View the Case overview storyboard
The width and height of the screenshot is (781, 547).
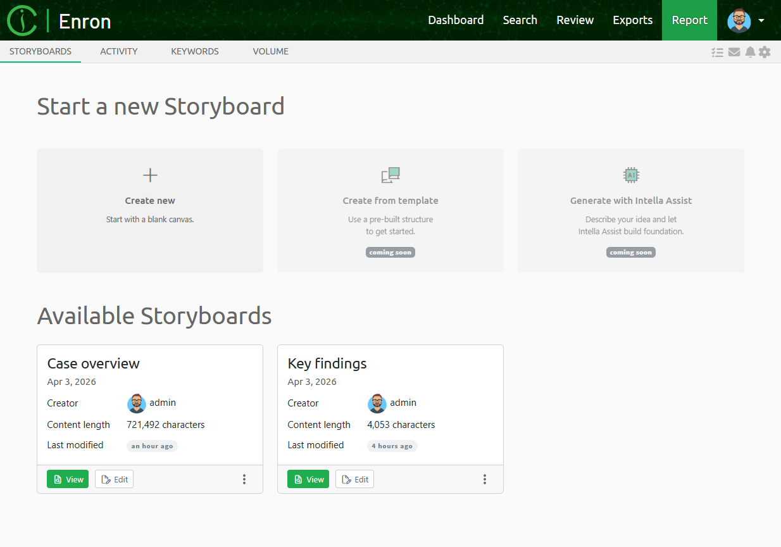pyautogui.click(x=67, y=479)
